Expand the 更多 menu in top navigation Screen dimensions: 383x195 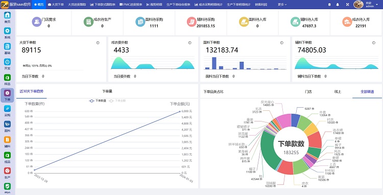coord(282,5)
